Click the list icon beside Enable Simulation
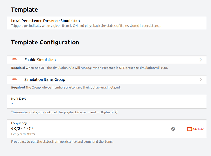This screenshot has height=156, width=211. click(x=14, y=60)
